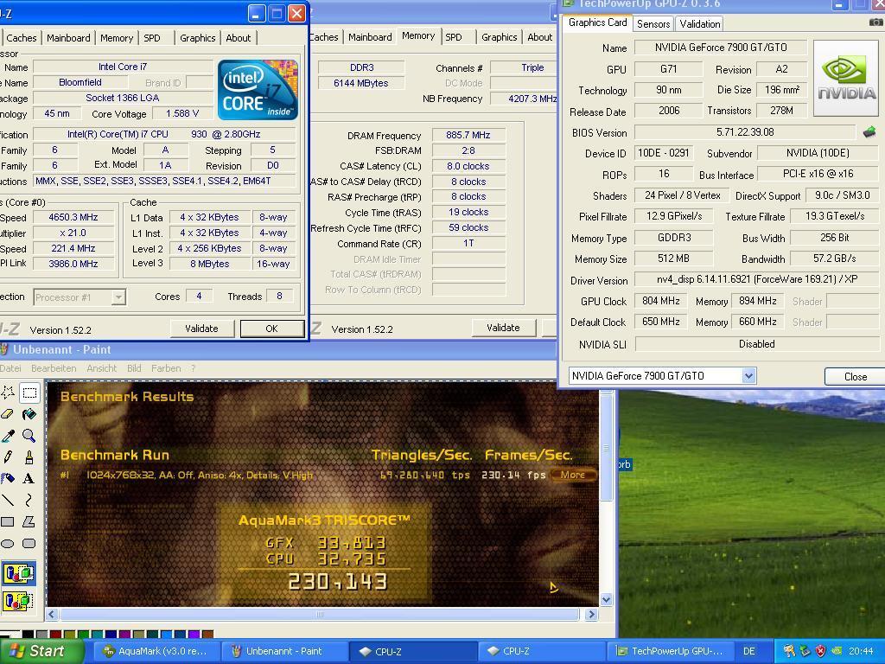Open the Bild menu in Paint
This screenshot has height=664, width=885.
click(134, 368)
